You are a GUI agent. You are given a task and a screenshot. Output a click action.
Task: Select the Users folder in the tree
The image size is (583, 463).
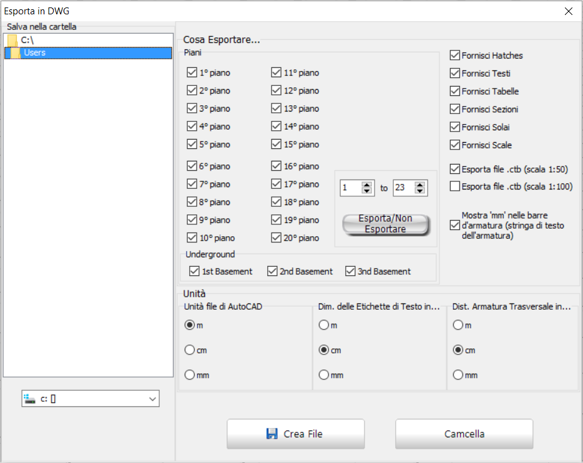pyautogui.click(x=34, y=53)
